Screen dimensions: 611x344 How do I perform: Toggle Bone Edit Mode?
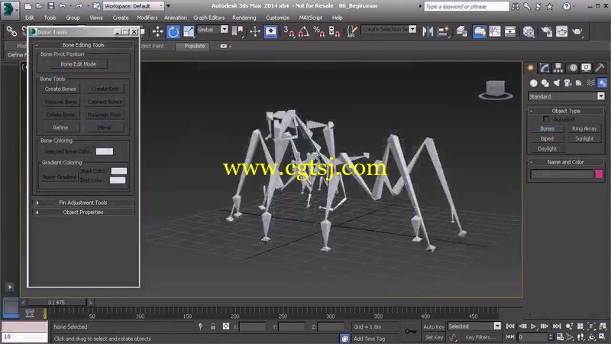pyautogui.click(x=79, y=64)
